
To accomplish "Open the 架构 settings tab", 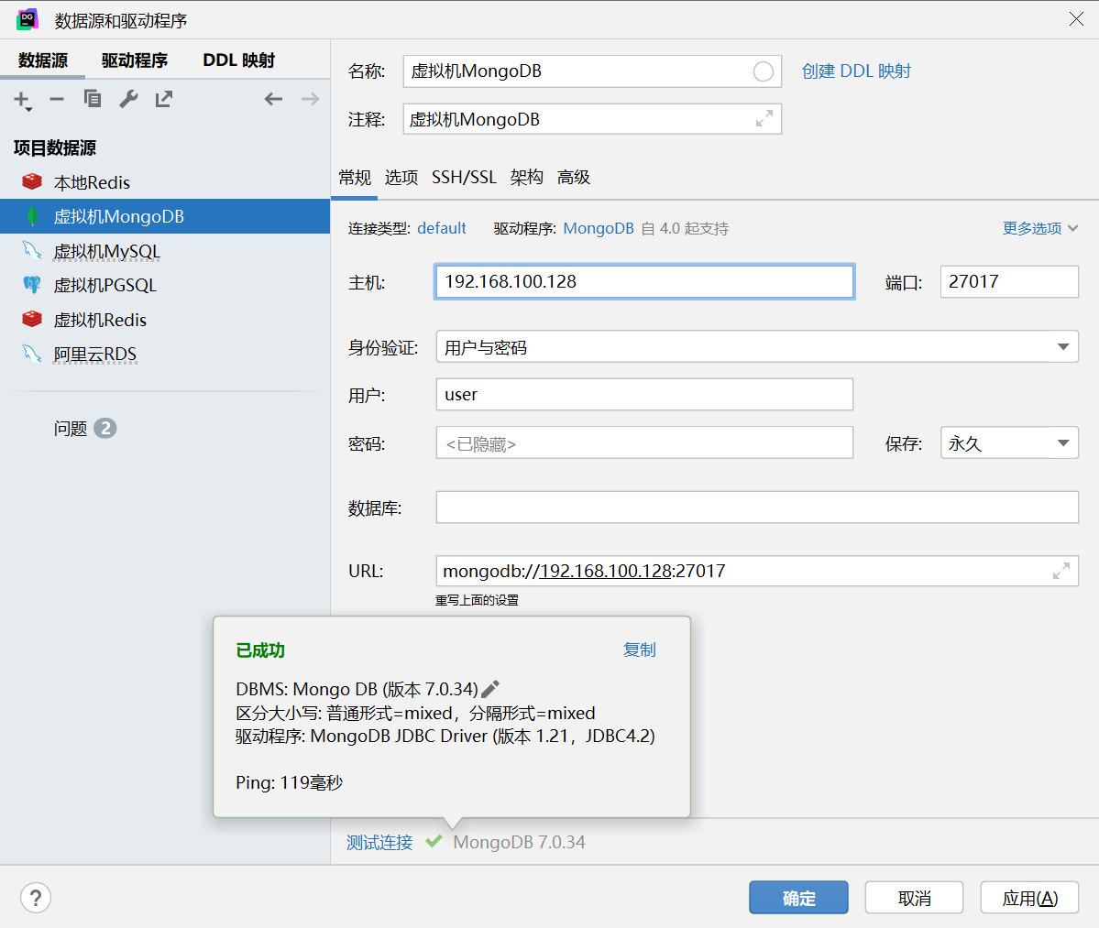I will [526, 177].
